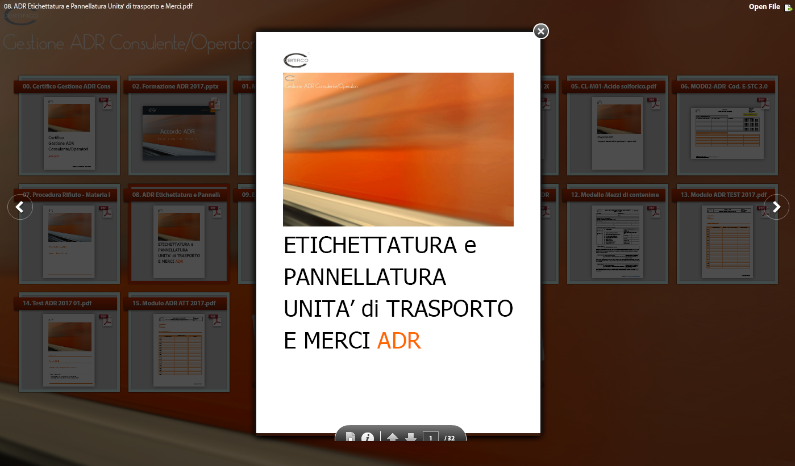Go to the previous file with left arrow
This screenshot has width=795, height=466.
click(20, 207)
